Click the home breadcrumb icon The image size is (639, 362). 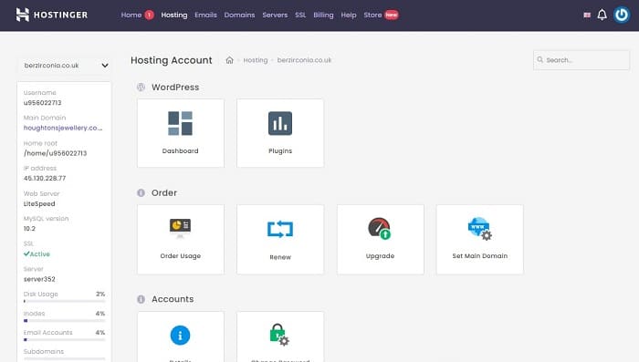click(x=229, y=60)
